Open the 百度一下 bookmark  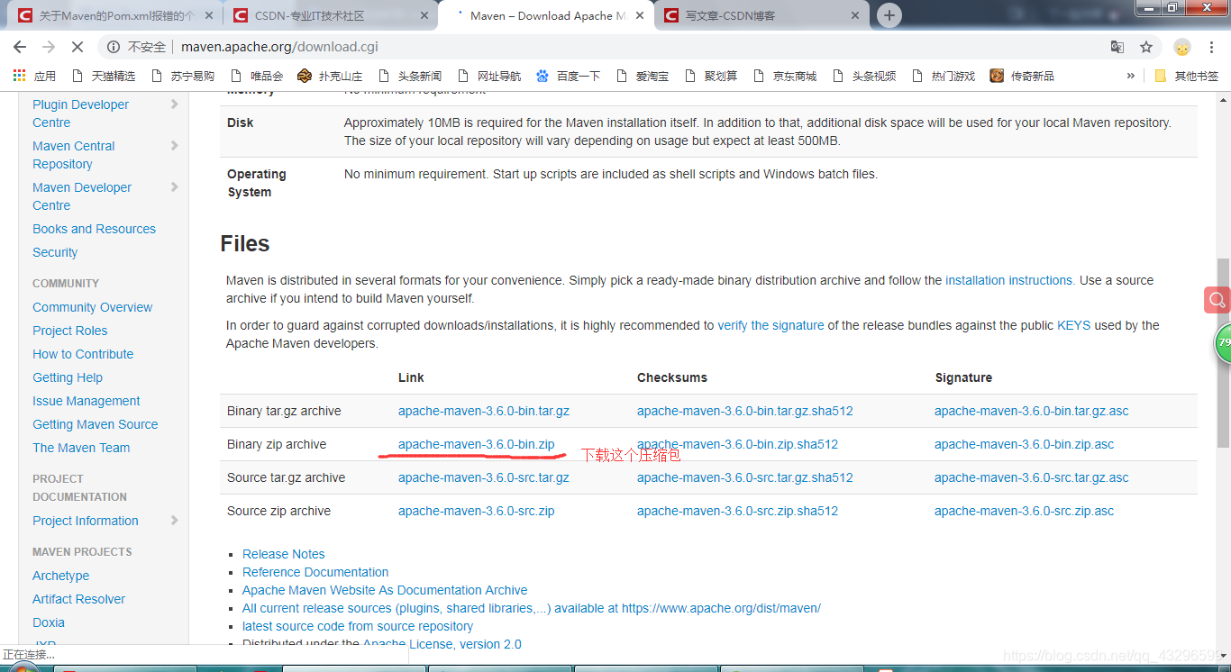click(x=569, y=76)
